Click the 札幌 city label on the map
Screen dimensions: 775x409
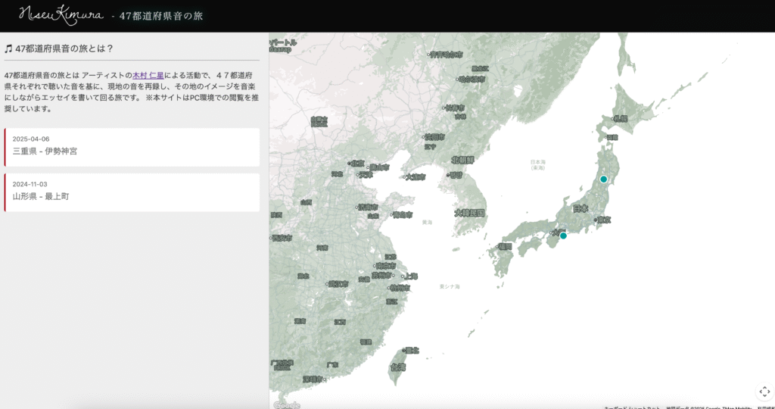pos(620,119)
